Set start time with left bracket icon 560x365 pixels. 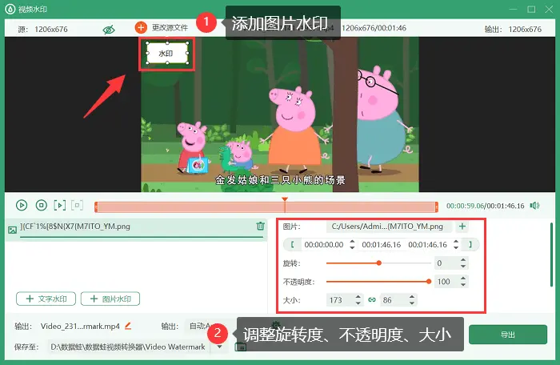292,244
